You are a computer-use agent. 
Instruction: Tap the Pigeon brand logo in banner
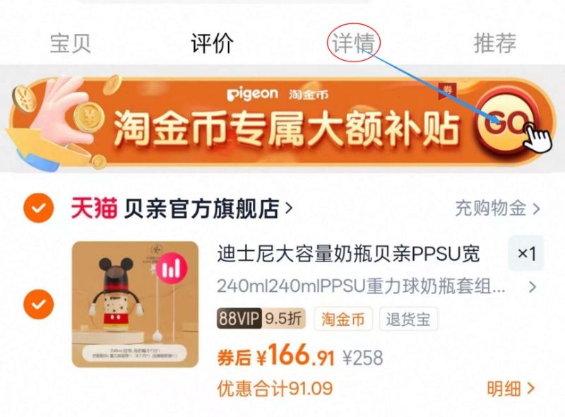pyautogui.click(x=253, y=94)
